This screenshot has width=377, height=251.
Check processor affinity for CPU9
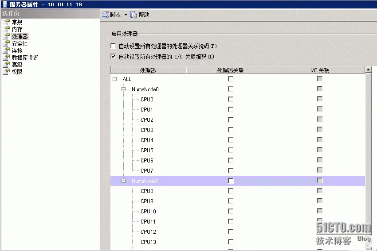(231, 201)
